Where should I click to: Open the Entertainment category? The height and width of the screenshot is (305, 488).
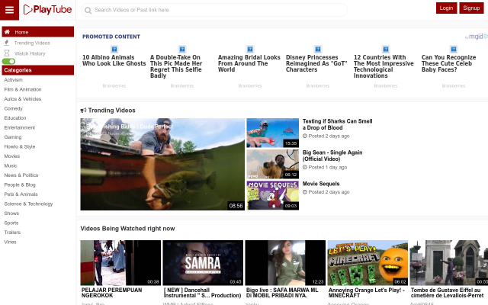pyautogui.click(x=20, y=127)
